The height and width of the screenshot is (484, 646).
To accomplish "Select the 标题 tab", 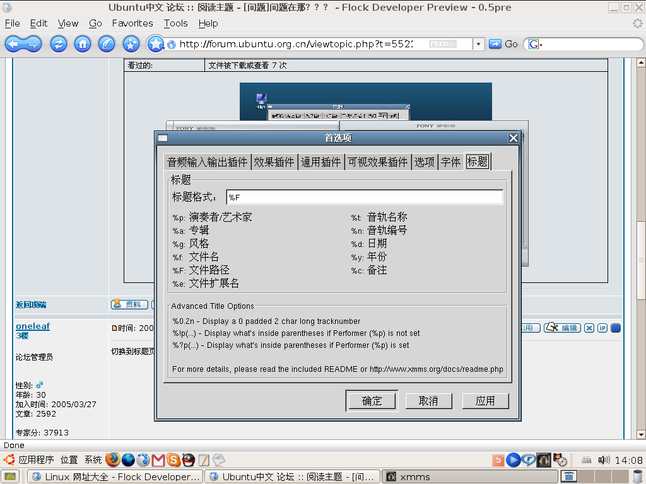I will click(478, 161).
